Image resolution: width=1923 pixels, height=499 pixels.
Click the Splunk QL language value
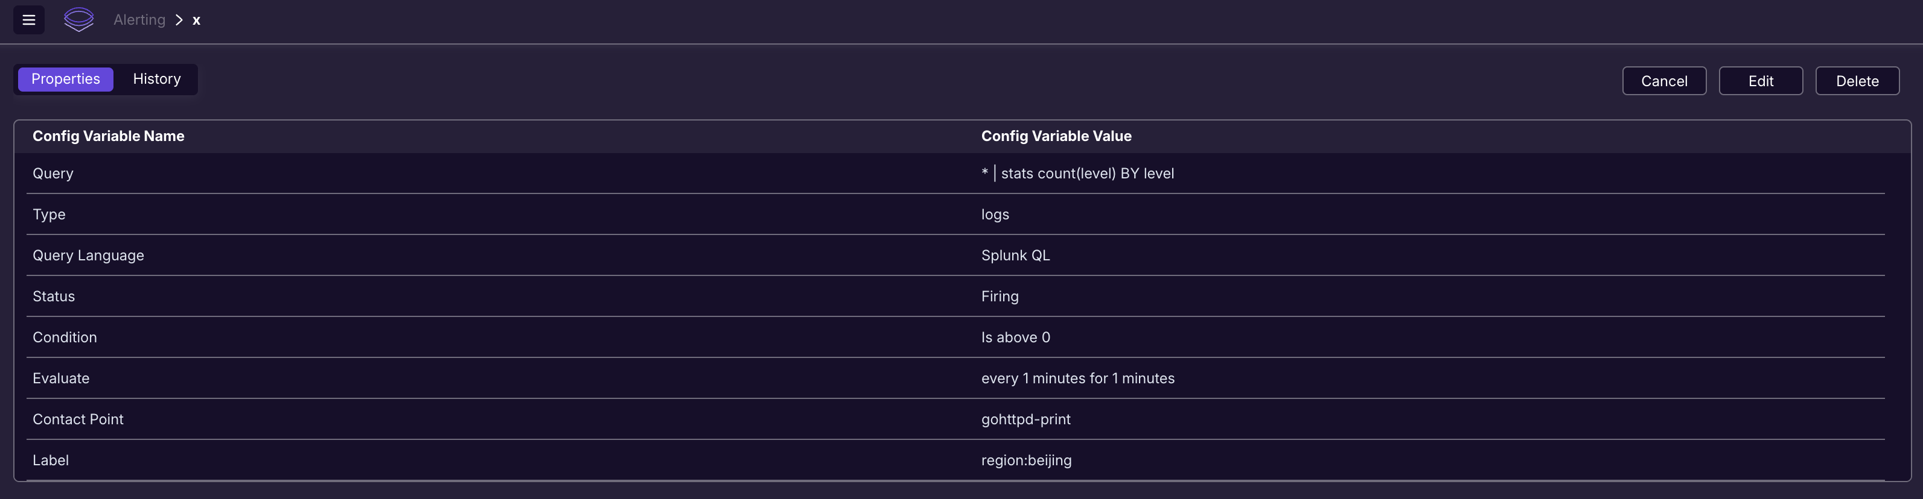click(1015, 256)
